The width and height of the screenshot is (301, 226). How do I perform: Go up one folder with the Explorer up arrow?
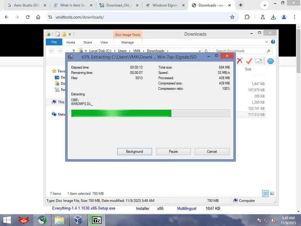point(74,51)
